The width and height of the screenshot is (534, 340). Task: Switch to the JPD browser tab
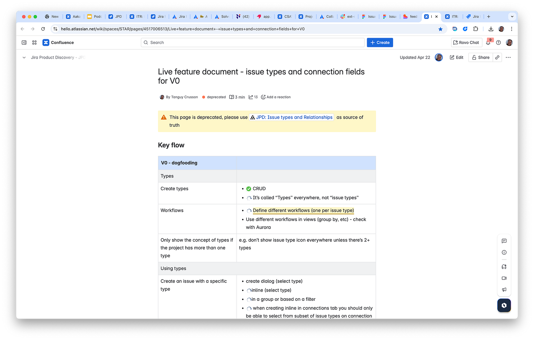pyautogui.click(x=115, y=16)
